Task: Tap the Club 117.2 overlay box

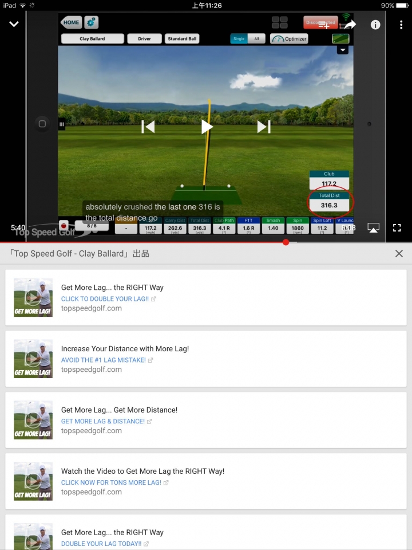Action: 329,179
